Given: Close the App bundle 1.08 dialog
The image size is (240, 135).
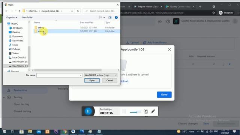Looking at the screenshot, I should tap(169, 49).
